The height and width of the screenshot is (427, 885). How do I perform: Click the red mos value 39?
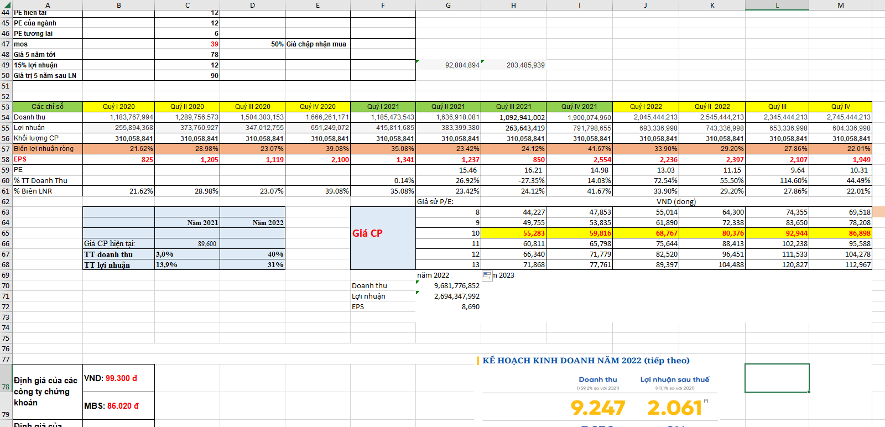pos(187,44)
